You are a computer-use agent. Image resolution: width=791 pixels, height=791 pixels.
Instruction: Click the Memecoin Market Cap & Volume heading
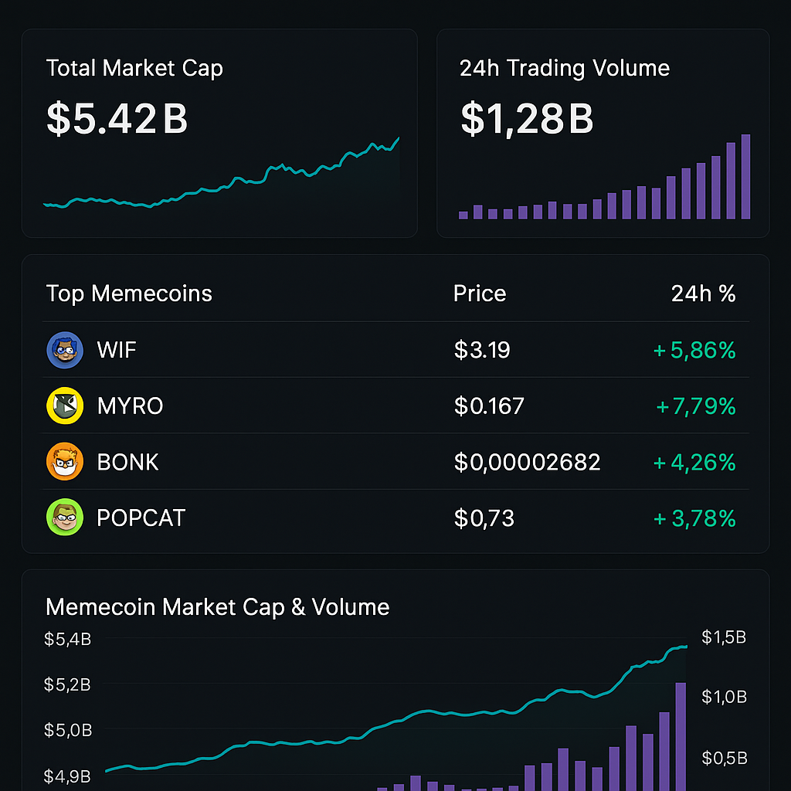[218, 607]
